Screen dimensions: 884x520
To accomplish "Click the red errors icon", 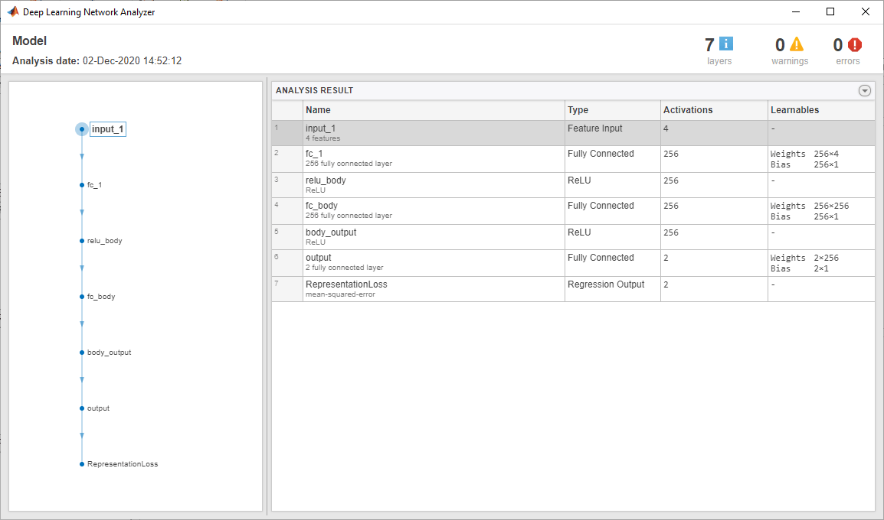I will 856,44.
